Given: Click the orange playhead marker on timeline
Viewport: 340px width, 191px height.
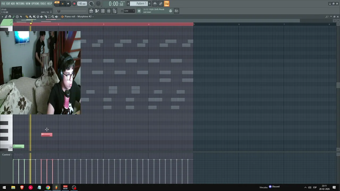Looking at the screenshot, I should click(31, 24).
